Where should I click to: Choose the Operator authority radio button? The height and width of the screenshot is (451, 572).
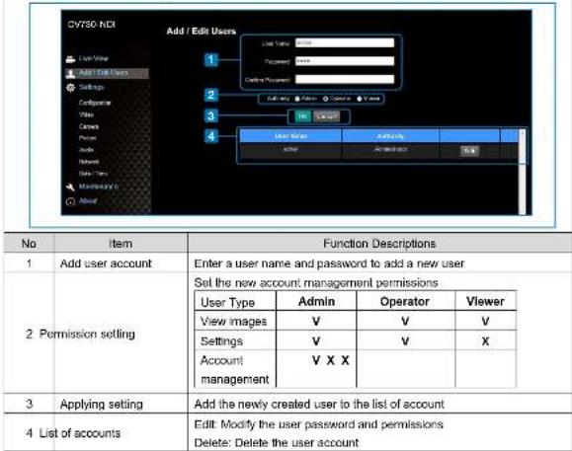coord(325,99)
